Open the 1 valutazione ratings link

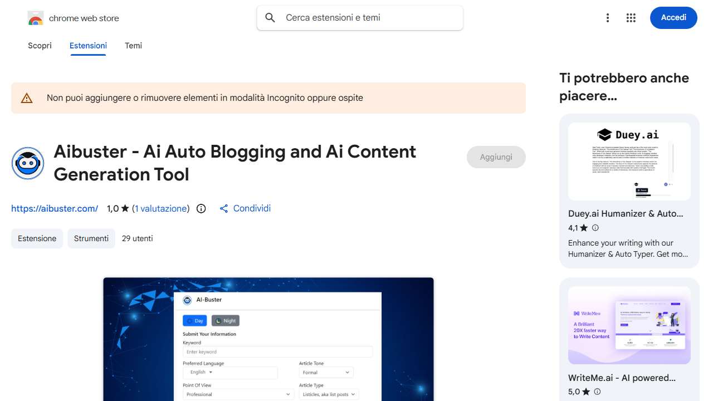click(x=160, y=209)
